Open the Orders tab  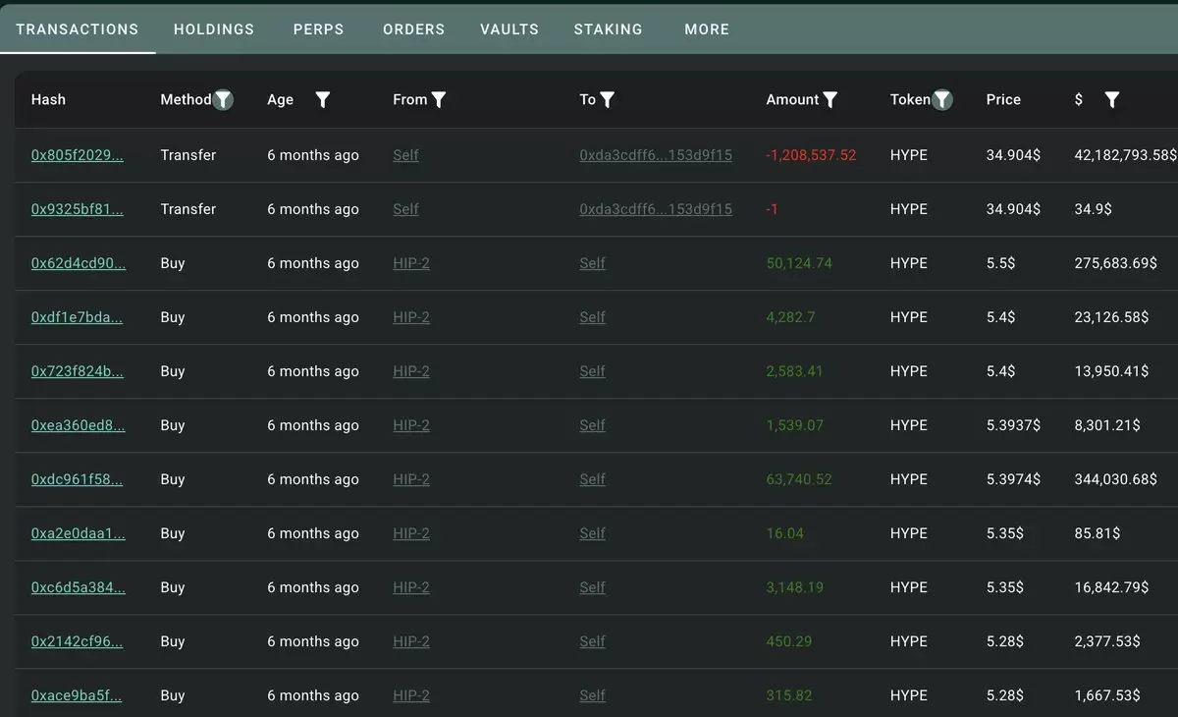[413, 29]
